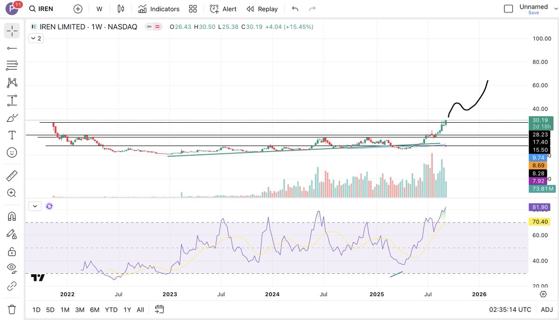This screenshot has height=320, width=559.
Task: Click the 73.81M volume label
Action: 542,189
